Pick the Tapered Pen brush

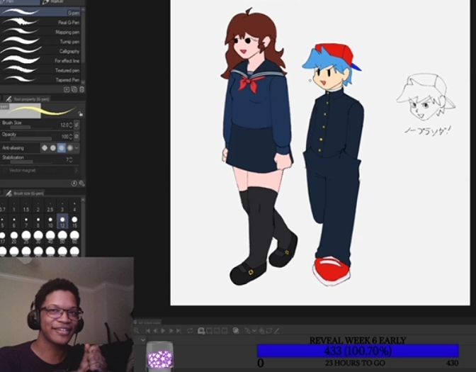click(40, 79)
